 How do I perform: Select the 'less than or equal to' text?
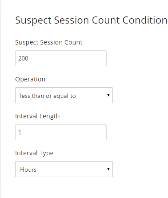coord(48,96)
